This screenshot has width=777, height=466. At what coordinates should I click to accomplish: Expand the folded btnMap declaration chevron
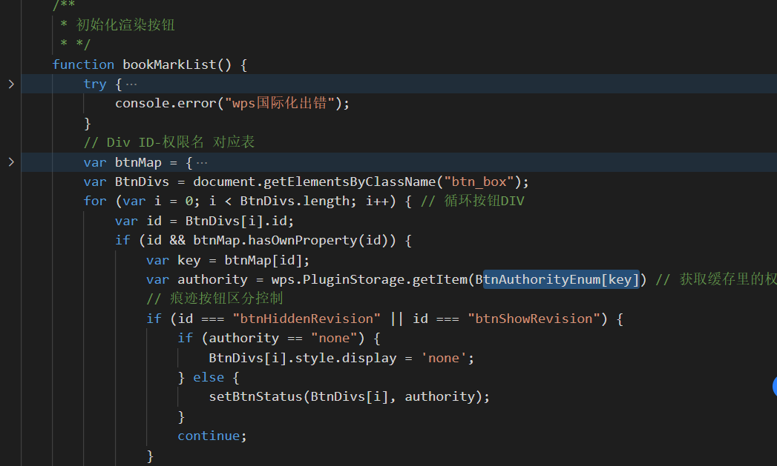[x=10, y=162]
